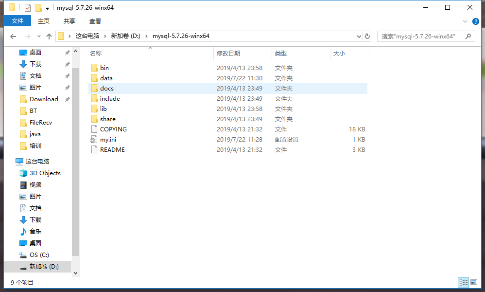The height and width of the screenshot is (292, 485).
Task: Open the Download folder in sidebar
Action: pyautogui.click(x=44, y=99)
